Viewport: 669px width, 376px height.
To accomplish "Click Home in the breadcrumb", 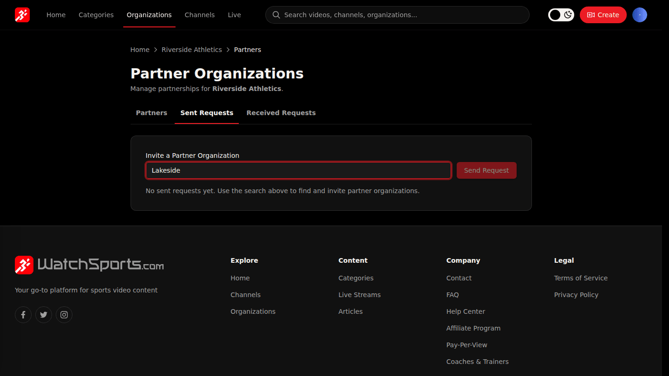I will (x=140, y=50).
